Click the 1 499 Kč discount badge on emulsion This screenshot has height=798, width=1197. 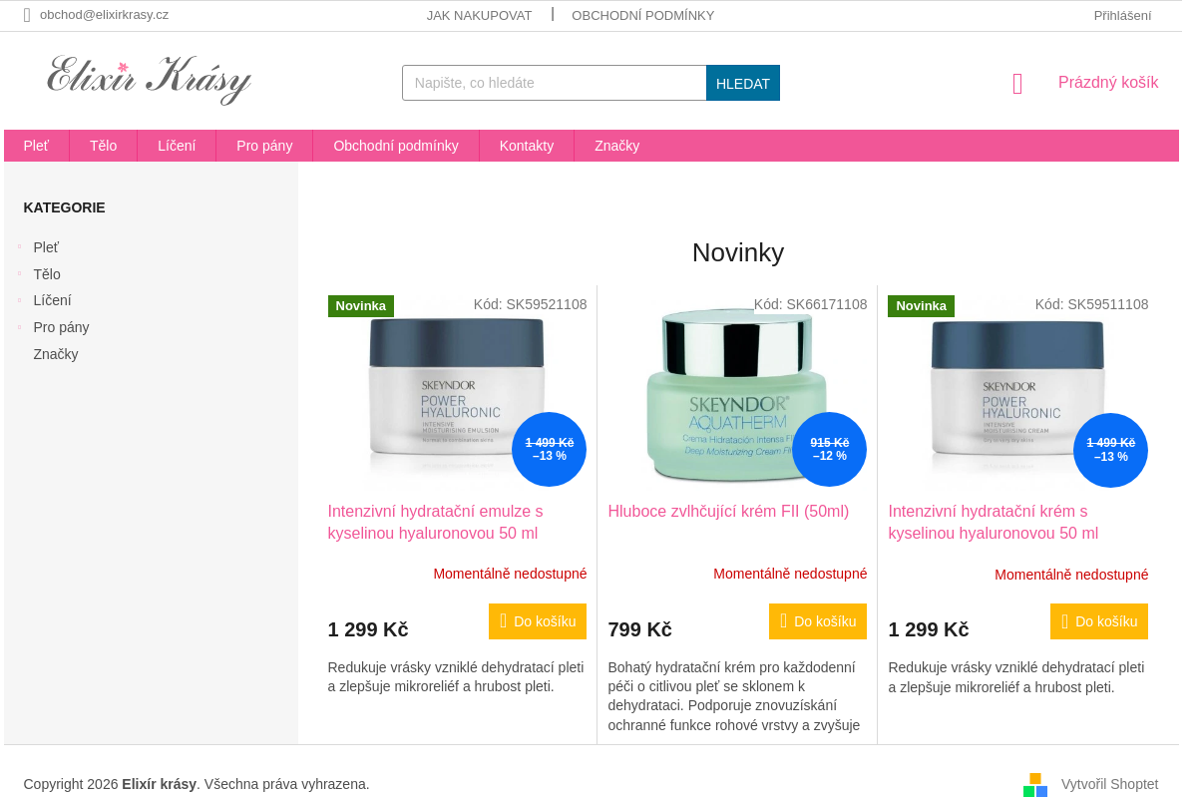click(550, 449)
